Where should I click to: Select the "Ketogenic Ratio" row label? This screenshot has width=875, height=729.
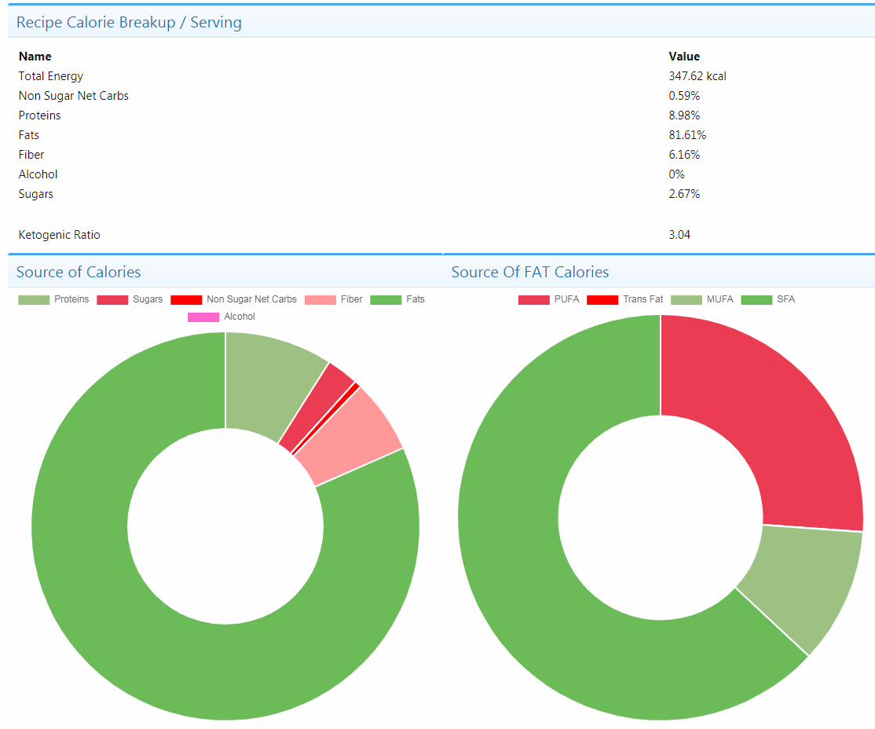click(x=59, y=235)
